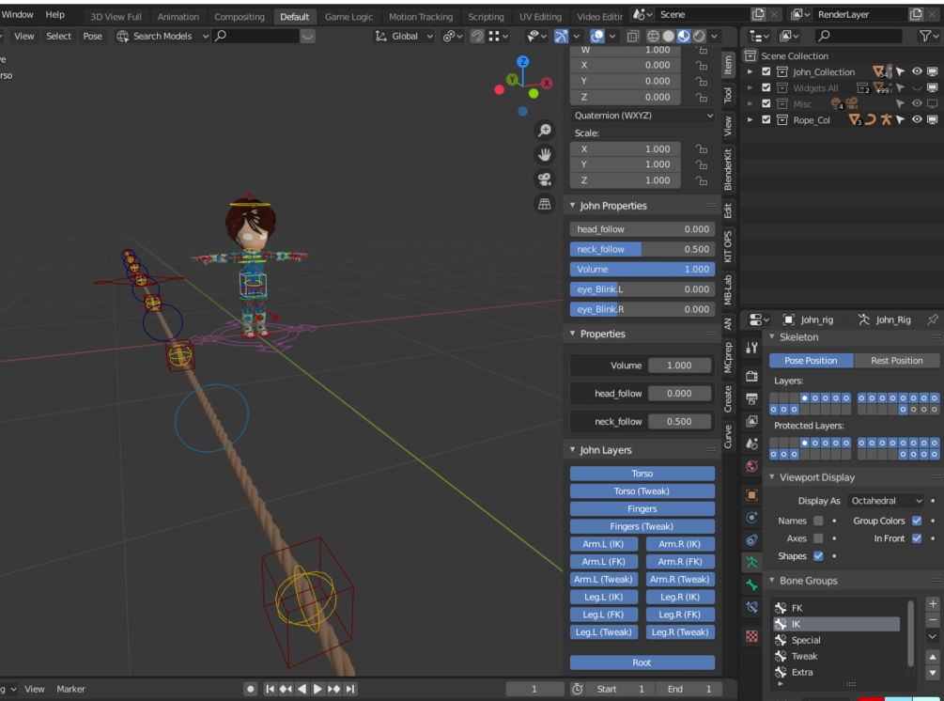Switch perspective/orthographic grid icon
Screen dimensions: 944x701
[545, 204]
